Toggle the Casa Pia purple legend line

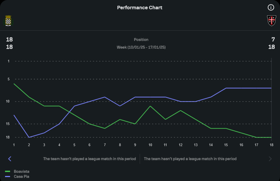[x=8, y=177]
